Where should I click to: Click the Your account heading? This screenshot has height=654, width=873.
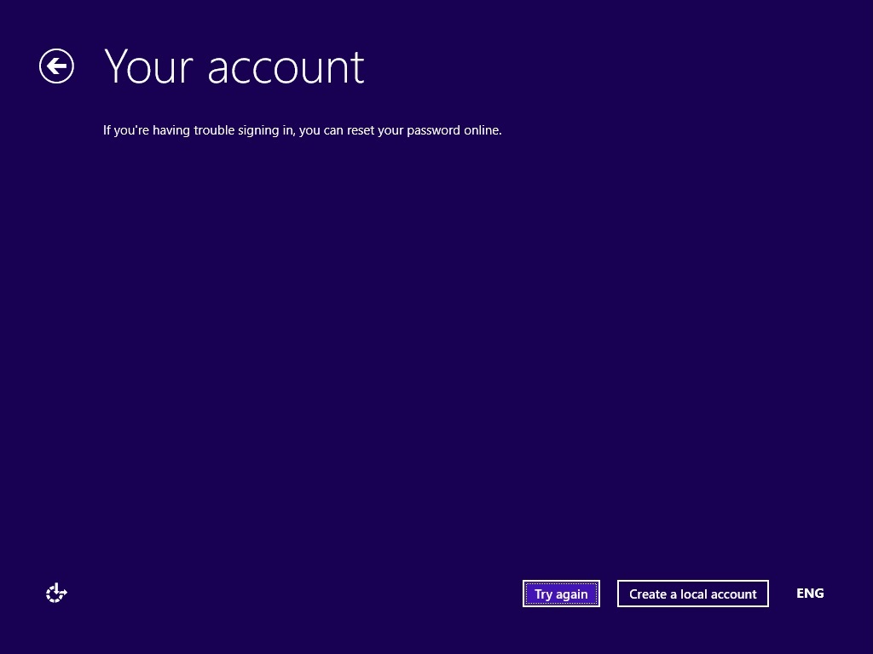coord(234,66)
